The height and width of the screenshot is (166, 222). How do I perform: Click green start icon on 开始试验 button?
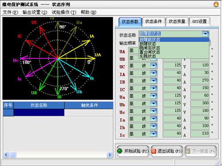119,151
